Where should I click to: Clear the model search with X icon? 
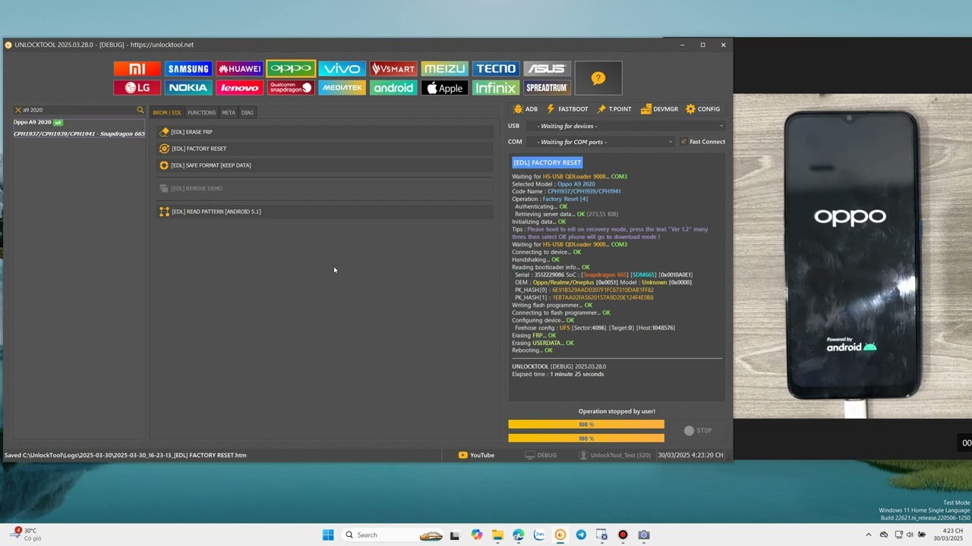18,110
